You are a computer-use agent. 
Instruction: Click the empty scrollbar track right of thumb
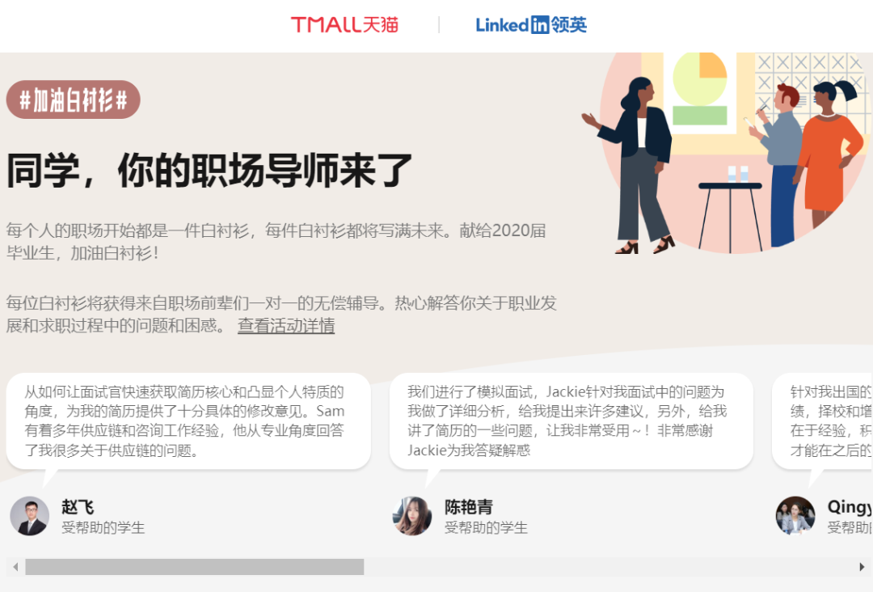(x=609, y=567)
